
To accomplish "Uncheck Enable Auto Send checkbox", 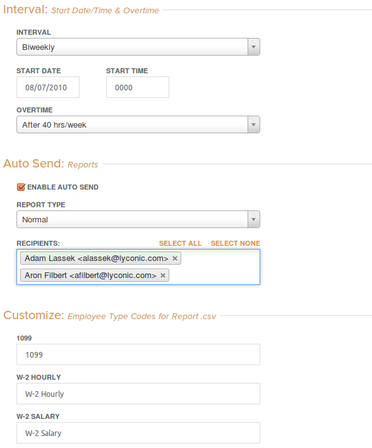I will tap(21, 187).
